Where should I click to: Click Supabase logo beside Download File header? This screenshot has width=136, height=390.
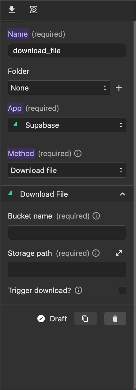(10, 193)
